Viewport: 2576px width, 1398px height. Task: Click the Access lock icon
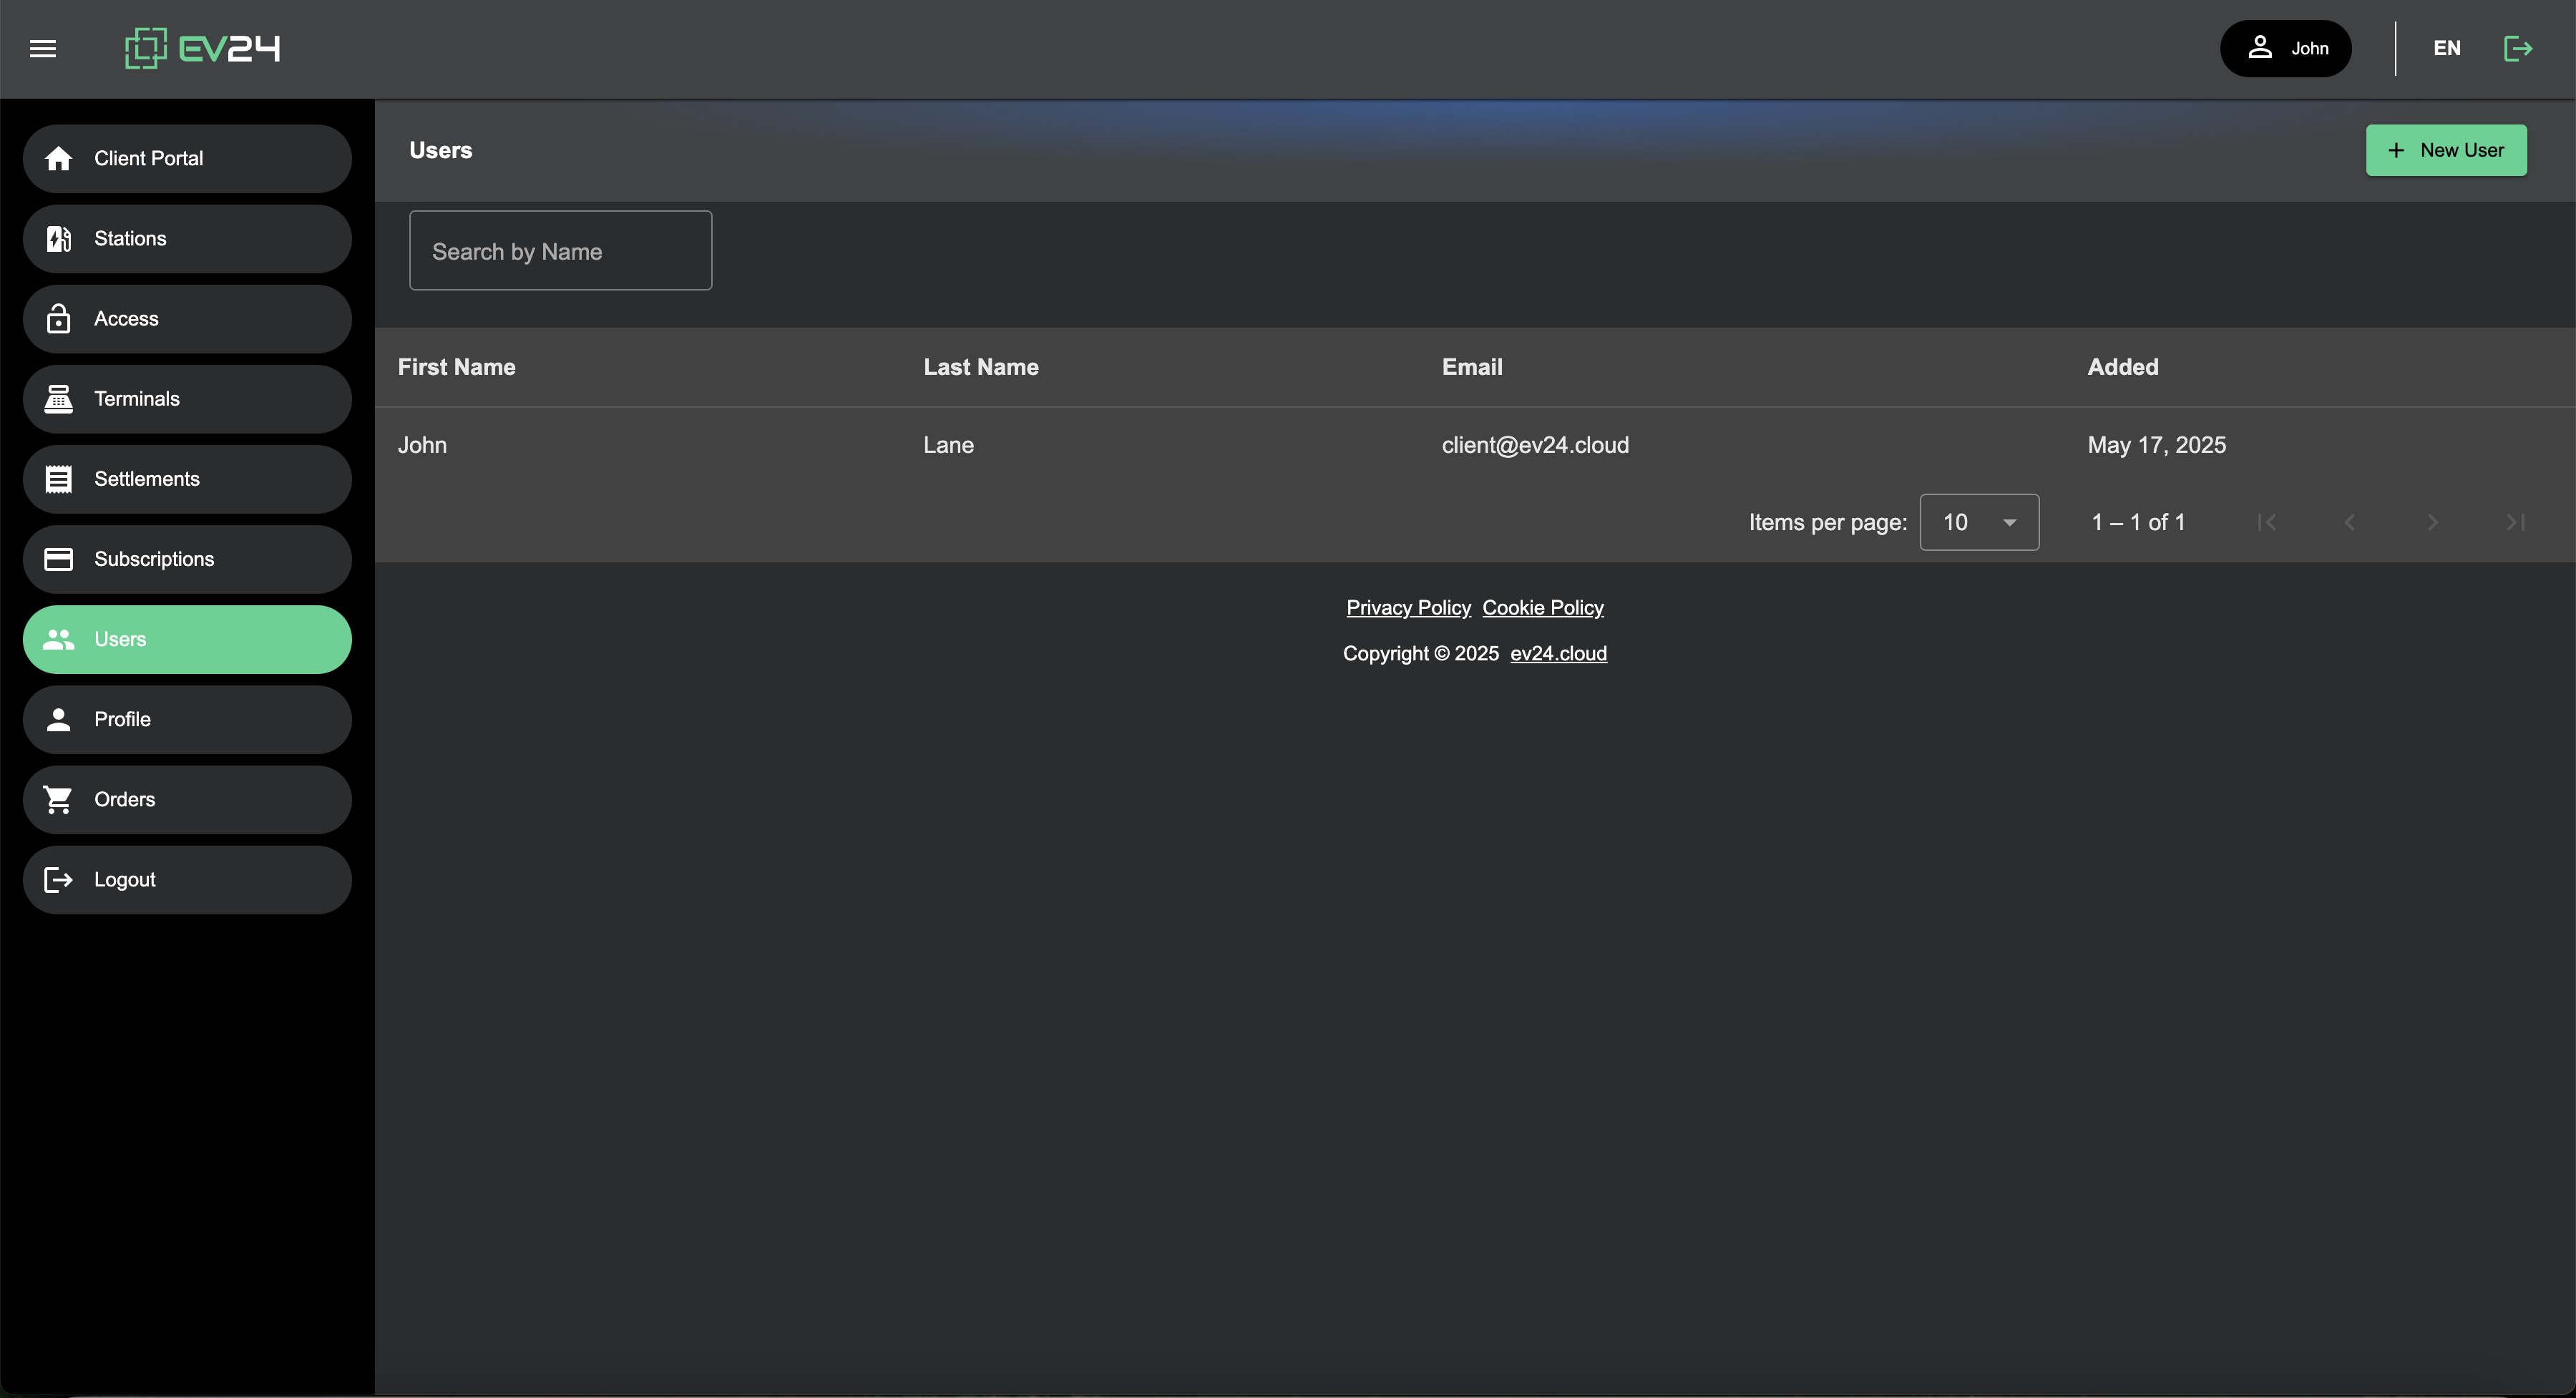(59, 319)
